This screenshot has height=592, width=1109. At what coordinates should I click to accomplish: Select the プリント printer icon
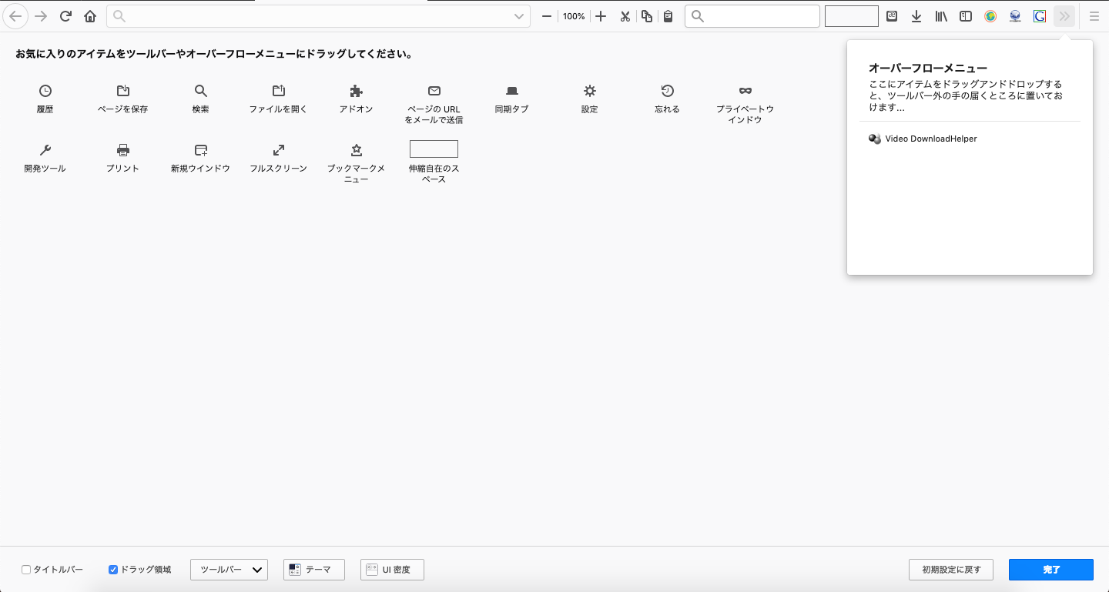coord(123,150)
